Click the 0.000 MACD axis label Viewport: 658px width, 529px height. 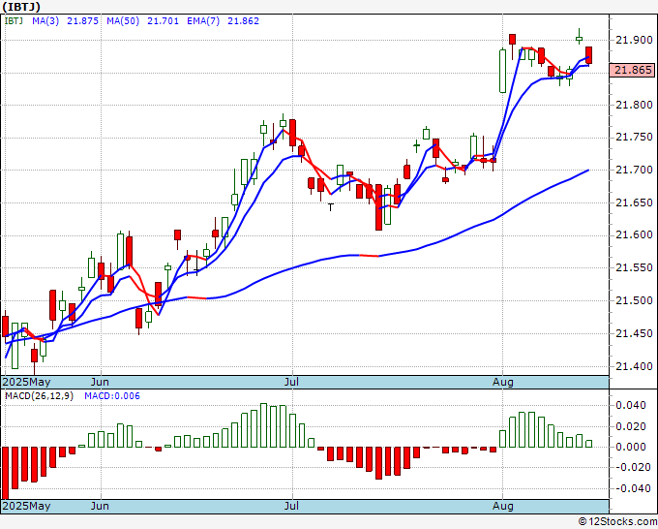(x=631, y=447)
